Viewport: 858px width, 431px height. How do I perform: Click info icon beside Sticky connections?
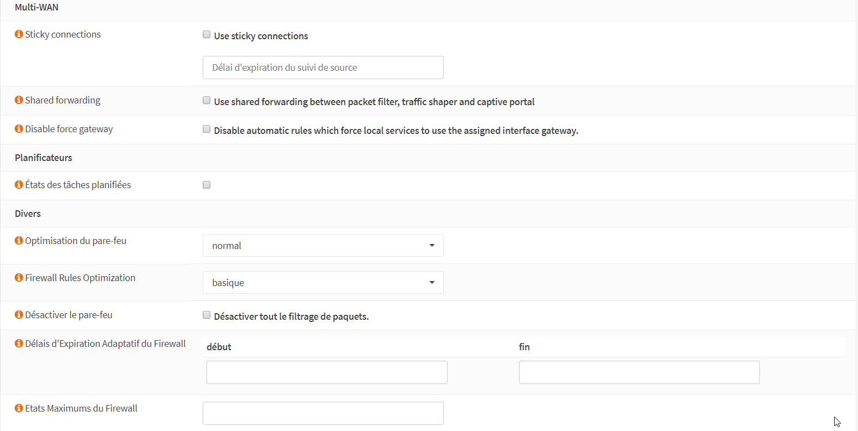tap(19, 34)
